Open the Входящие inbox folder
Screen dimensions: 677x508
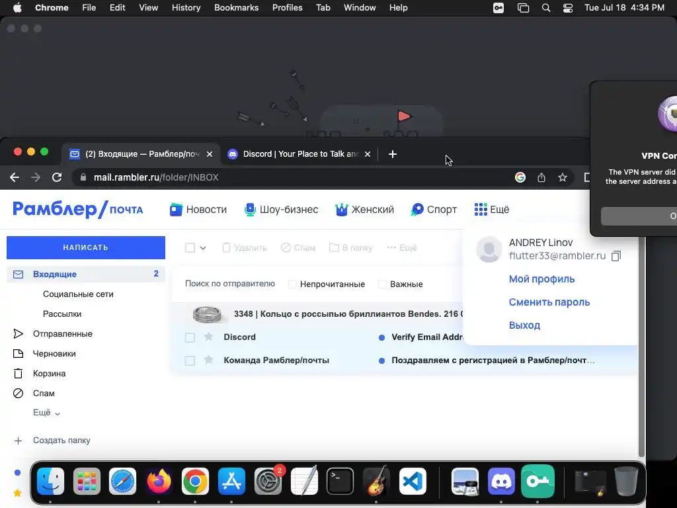pyautogui.click(x=85, y=275)
